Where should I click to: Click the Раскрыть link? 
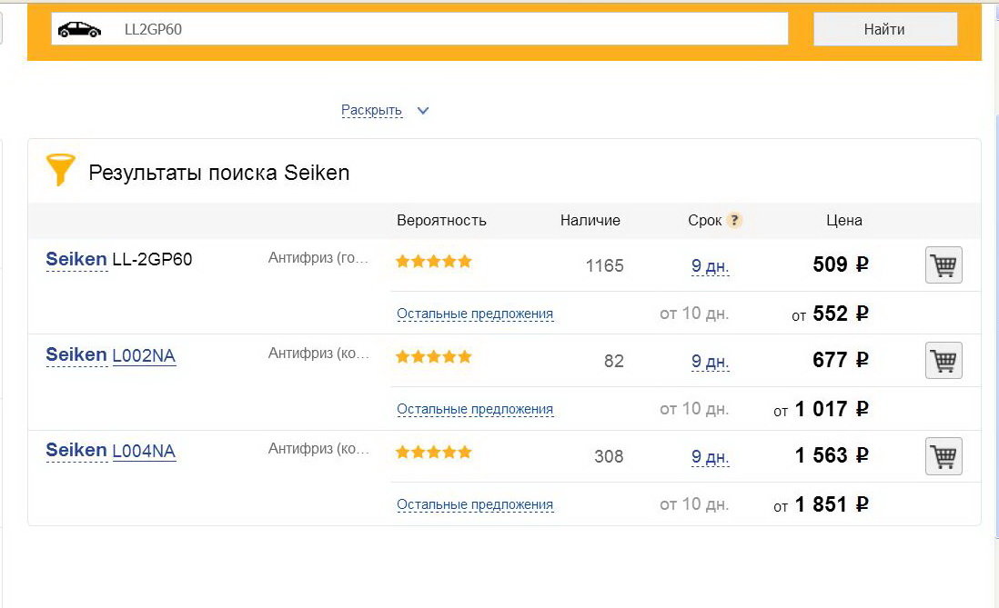(371, 110)
